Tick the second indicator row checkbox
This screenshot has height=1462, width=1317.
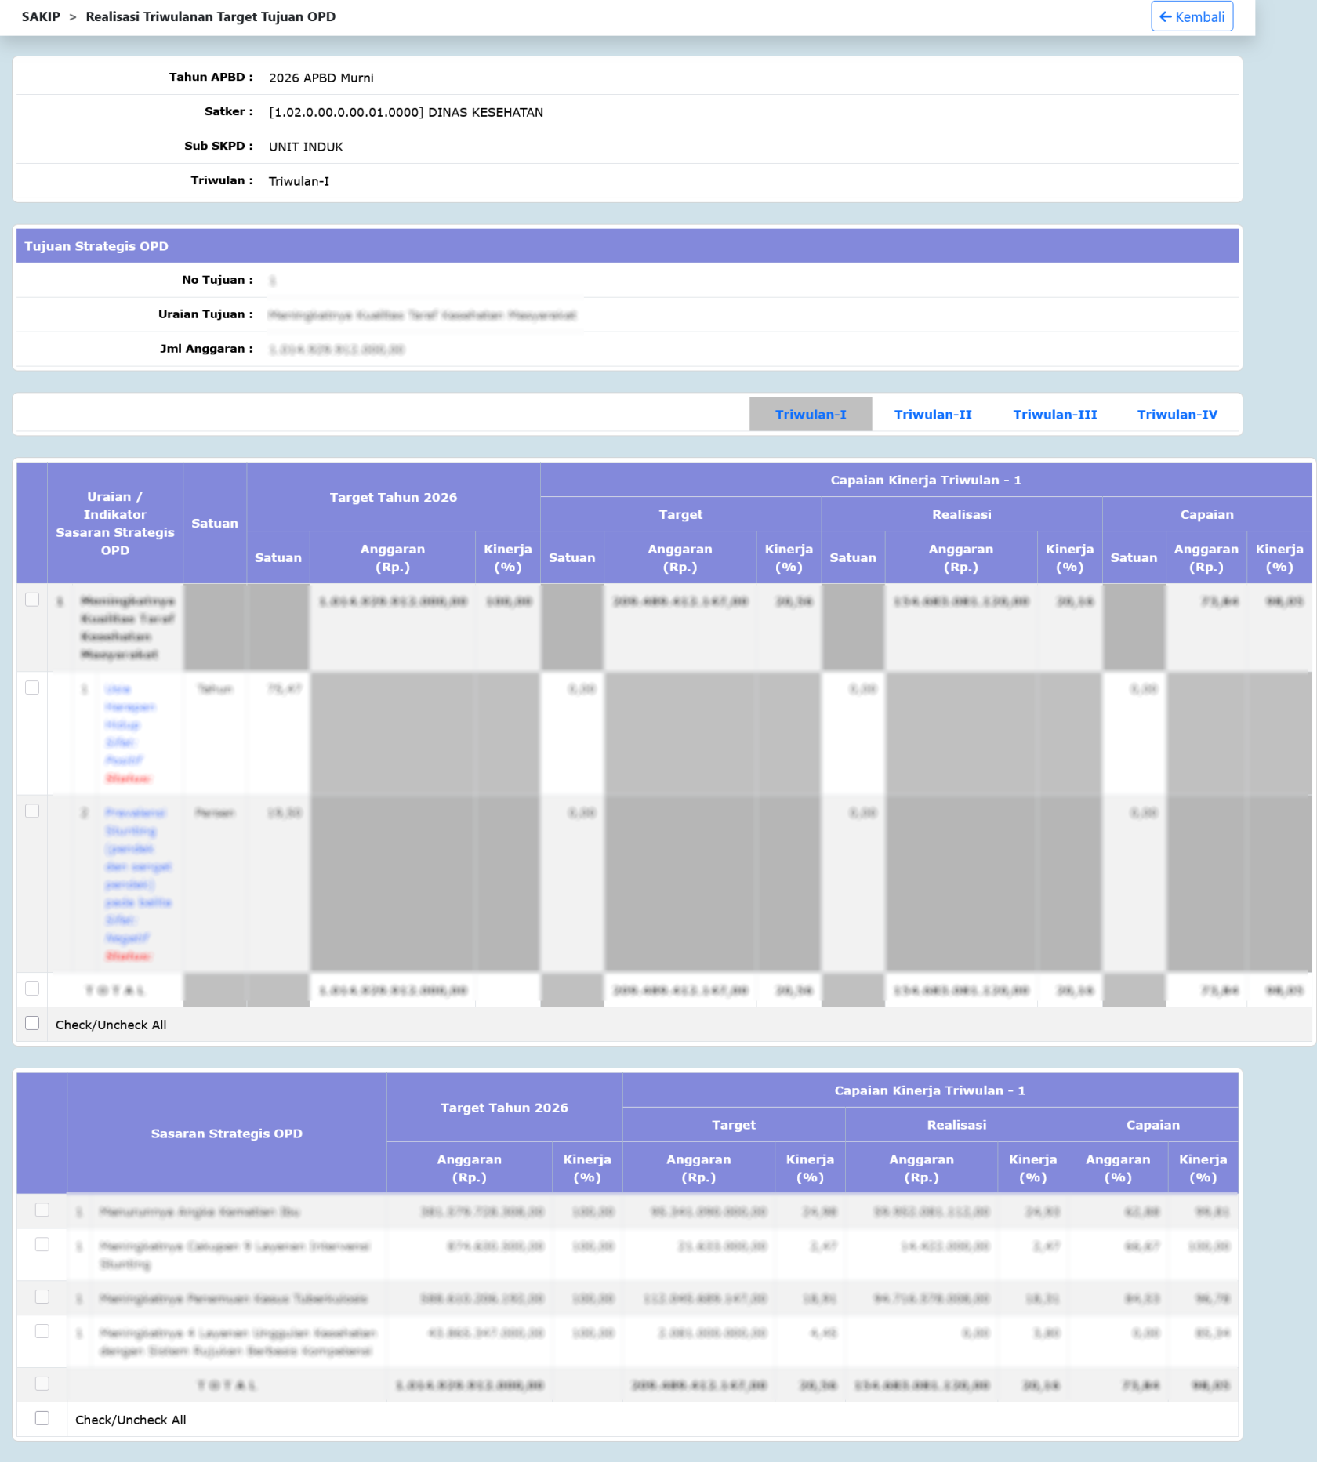pos(32,687)
